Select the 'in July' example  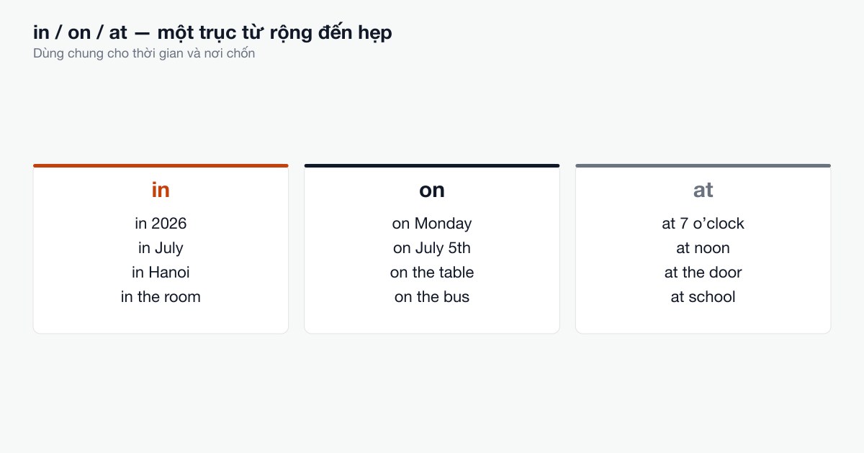click(x=161, y=248)
